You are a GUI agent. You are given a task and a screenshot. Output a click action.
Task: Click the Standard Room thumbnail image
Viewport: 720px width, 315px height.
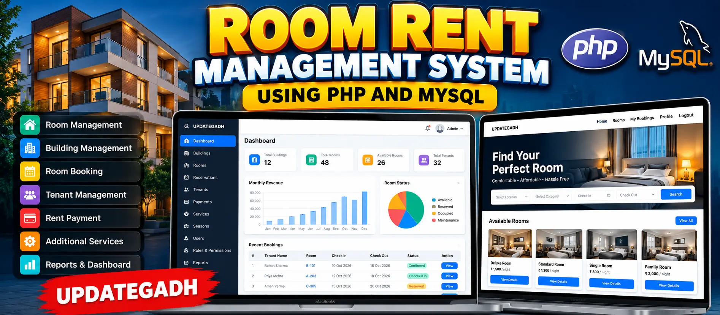559,244
